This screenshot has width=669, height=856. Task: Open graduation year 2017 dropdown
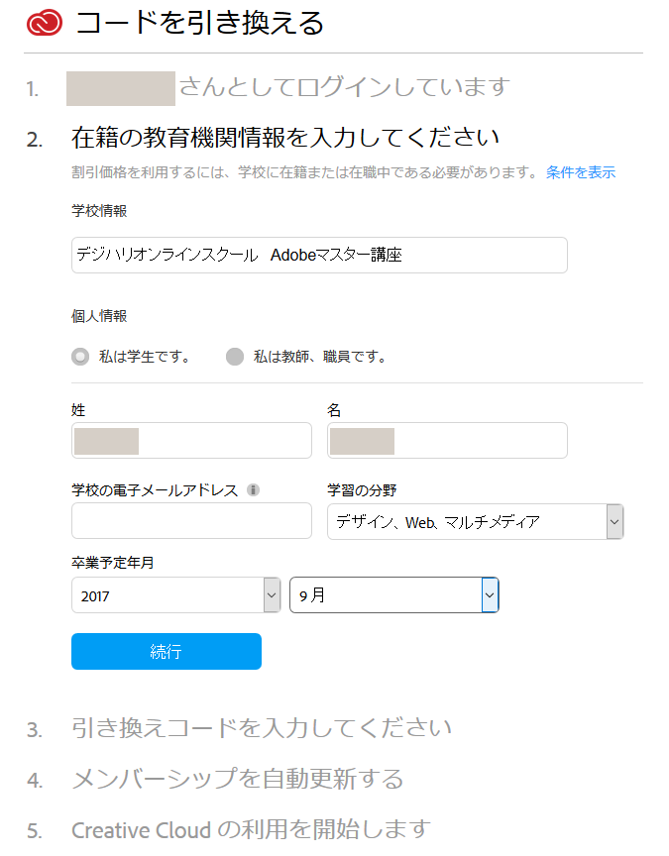pos(175,595)
